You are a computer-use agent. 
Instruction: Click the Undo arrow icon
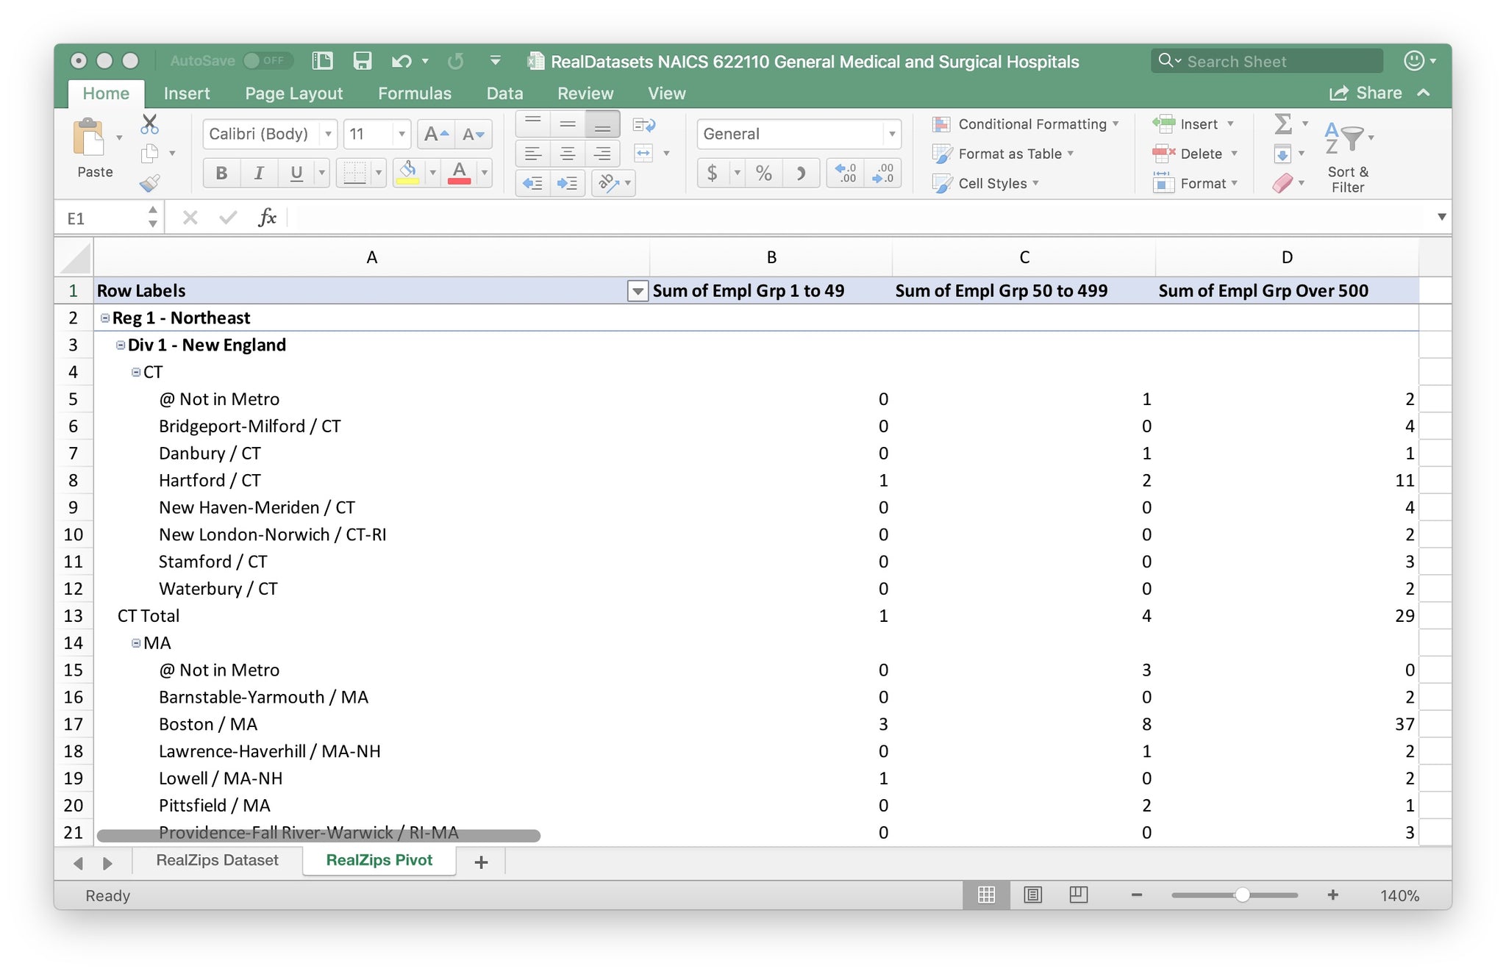pos(401,61)
